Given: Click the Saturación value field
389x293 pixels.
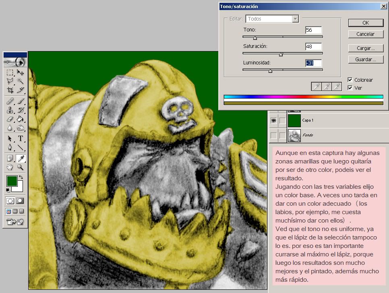Looking at the screenshot, I should click(x=314, y=47).
